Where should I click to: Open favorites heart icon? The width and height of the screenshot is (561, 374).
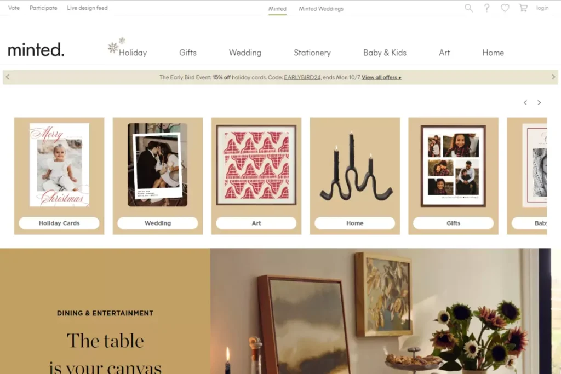(x=505, y=8)
